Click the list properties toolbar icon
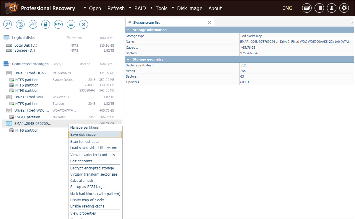Screen dimensions: 355x219 tap(71, 24)
